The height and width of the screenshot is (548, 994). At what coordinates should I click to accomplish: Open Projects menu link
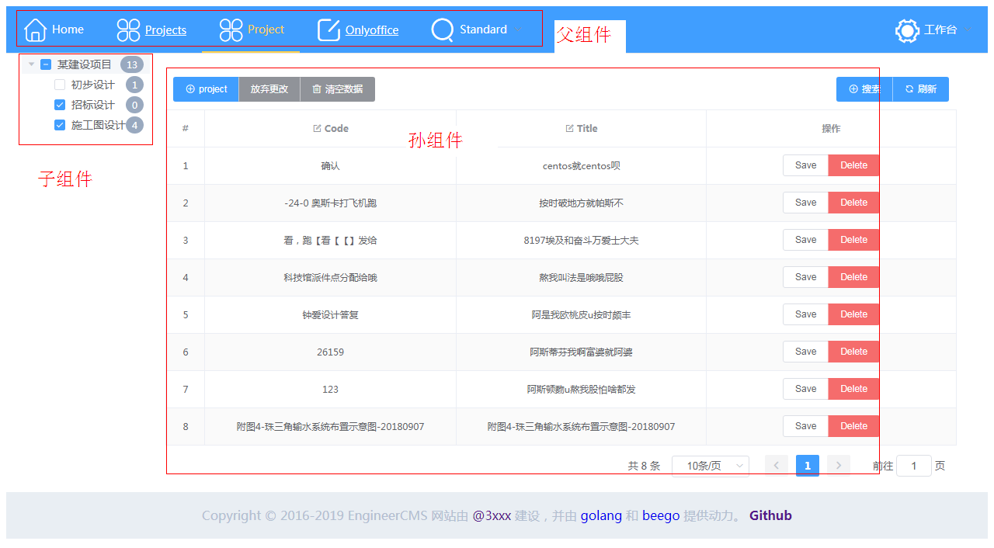click(152, 29)
